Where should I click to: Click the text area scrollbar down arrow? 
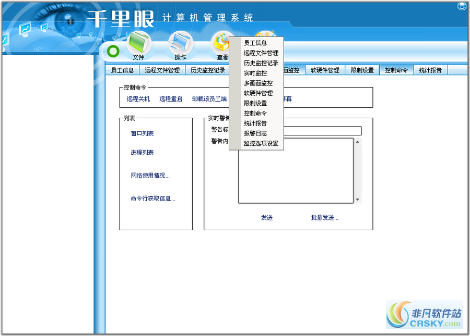[x=358, y=200]
